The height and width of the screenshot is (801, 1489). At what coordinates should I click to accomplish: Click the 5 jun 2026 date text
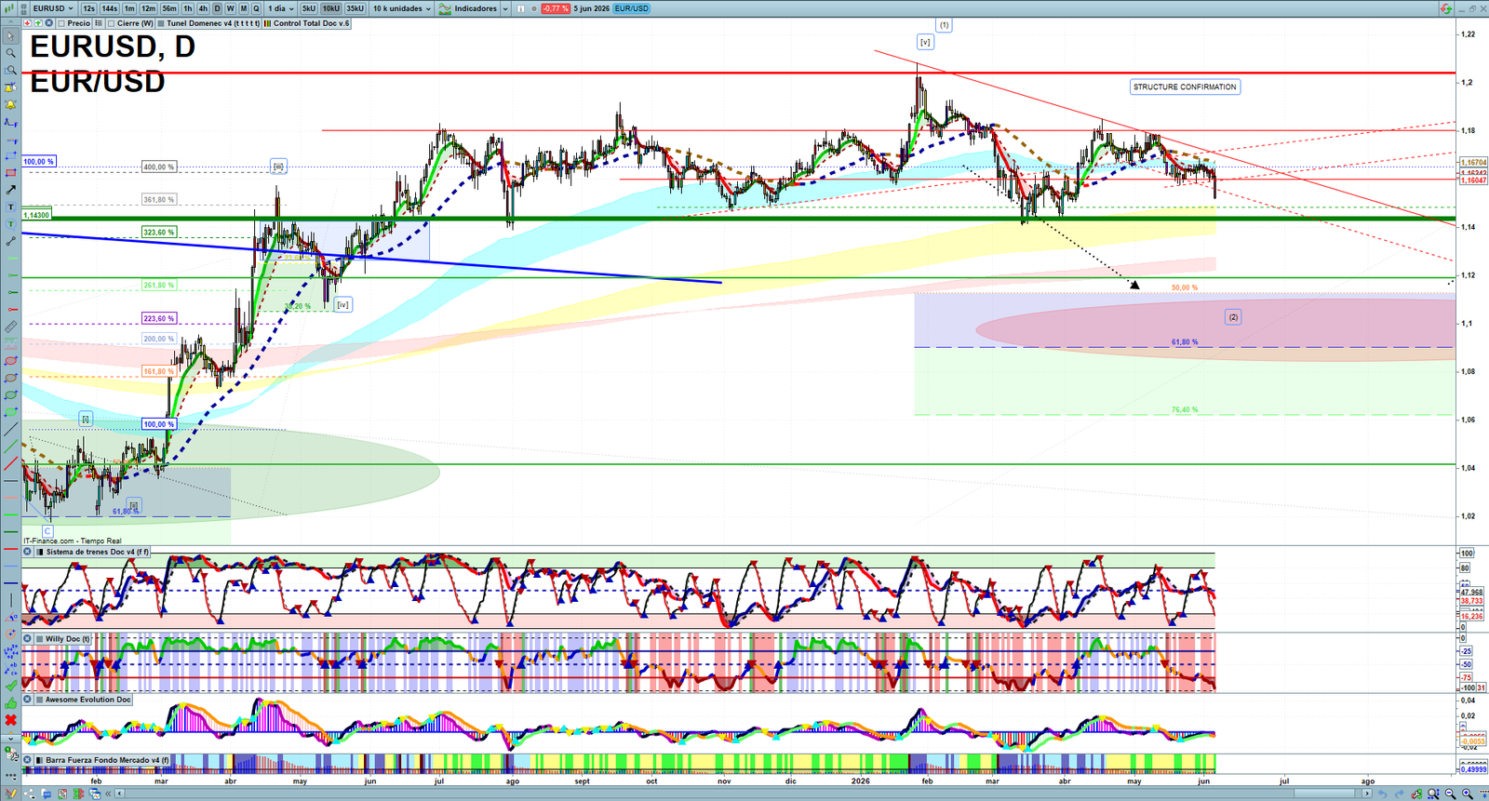click(x=592, y=8)
